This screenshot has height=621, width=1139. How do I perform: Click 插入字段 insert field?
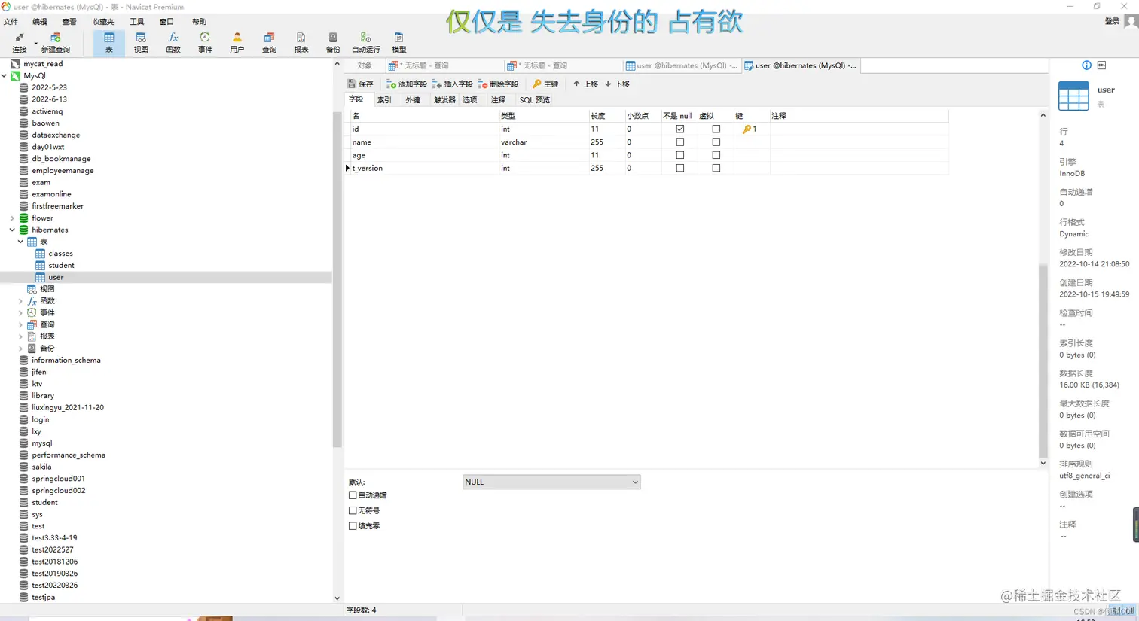click(x=453, y=84)
